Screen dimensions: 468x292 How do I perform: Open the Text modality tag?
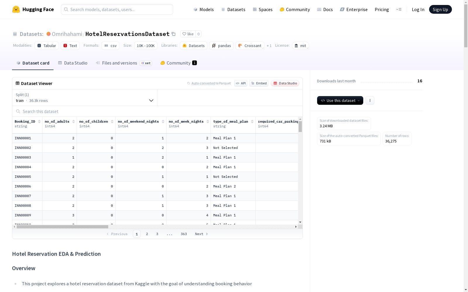pos(70,46)
